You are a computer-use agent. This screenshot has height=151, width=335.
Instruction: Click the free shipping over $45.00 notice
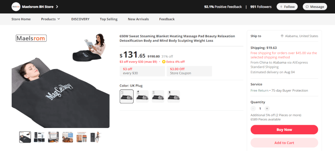coord(284,55)
